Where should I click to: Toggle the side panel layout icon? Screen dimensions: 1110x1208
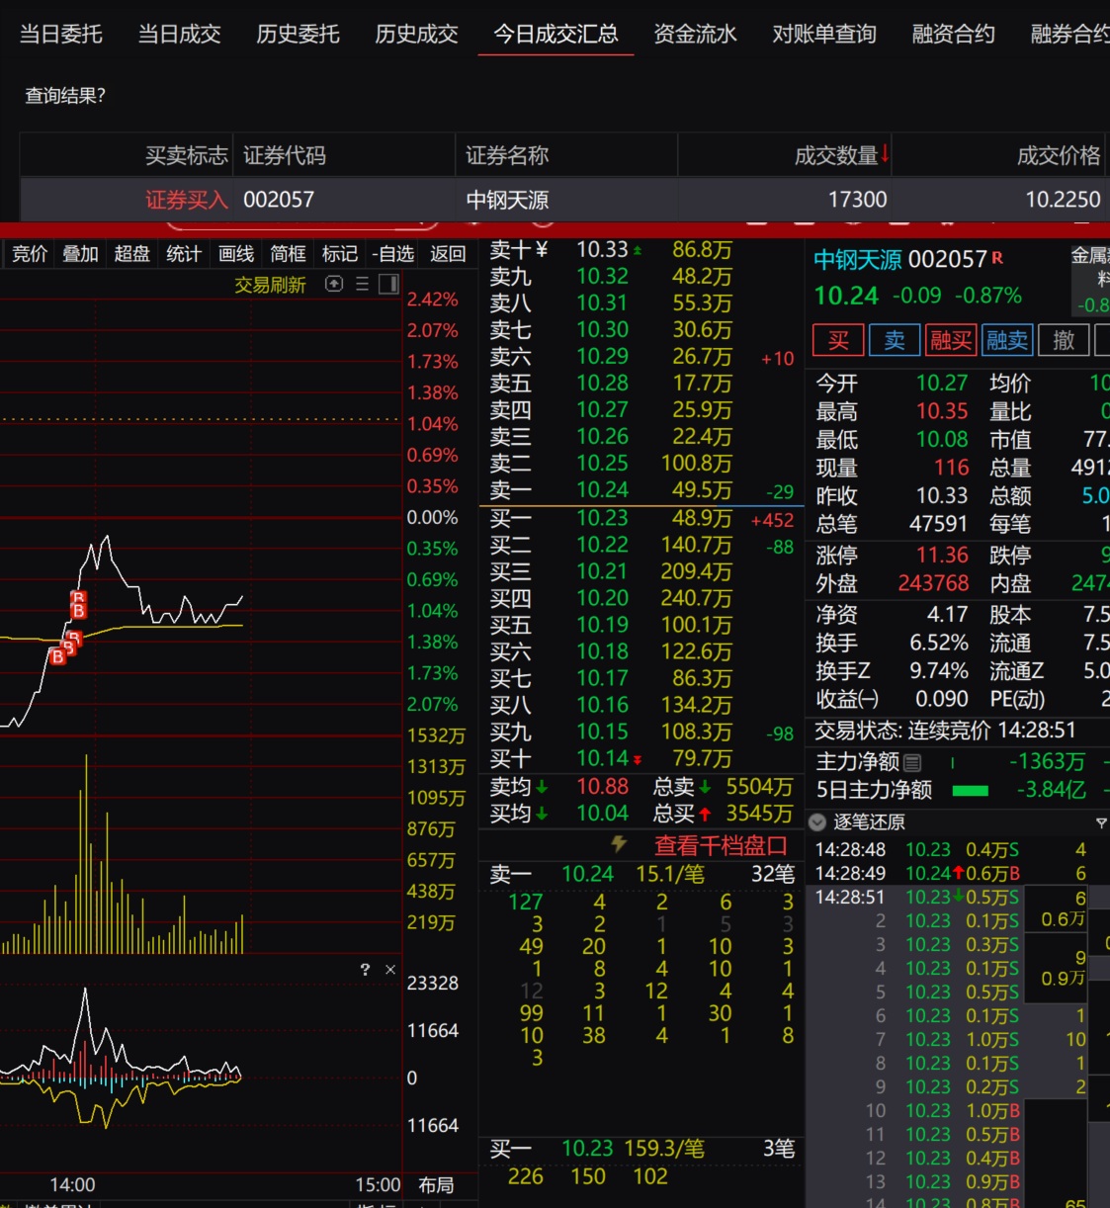point(388,284)
